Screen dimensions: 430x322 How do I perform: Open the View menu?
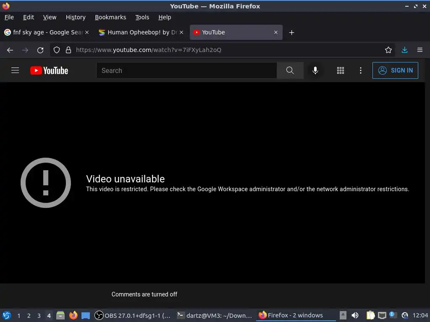pos(50,17)
